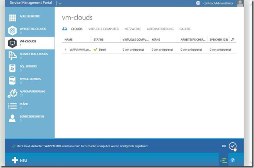
Task: Select the WAPVMM01.co... name cell
Action: 80,49
